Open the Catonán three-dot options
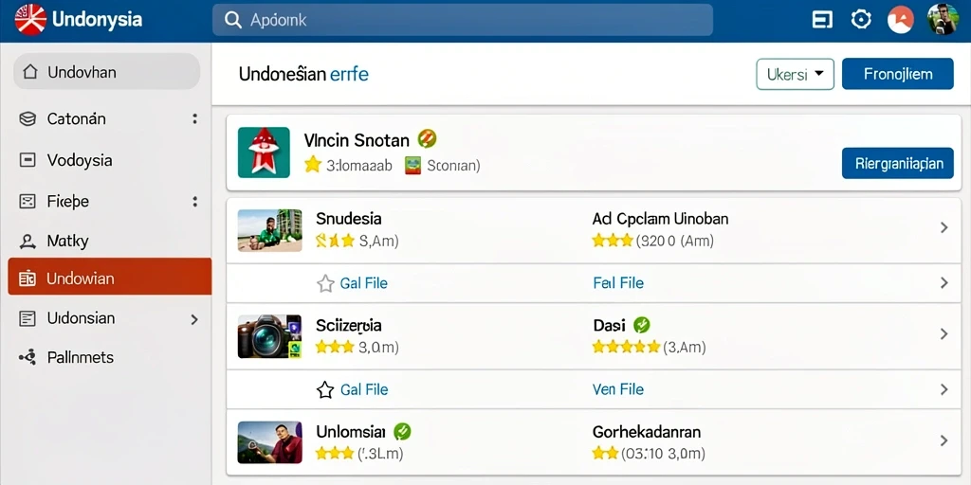The width and height of the screenshot is (971, 485). click(195, 118)
